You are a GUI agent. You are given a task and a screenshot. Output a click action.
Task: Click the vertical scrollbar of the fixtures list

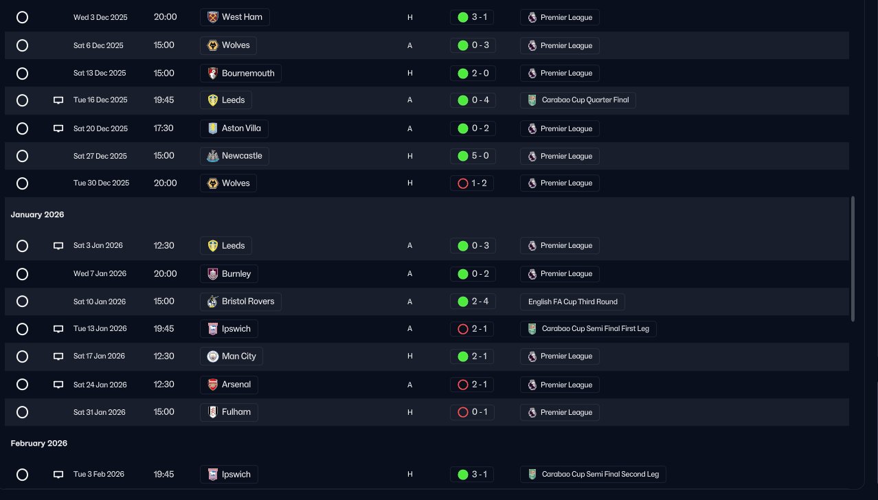pyautogui.click(x=853, y=259)
